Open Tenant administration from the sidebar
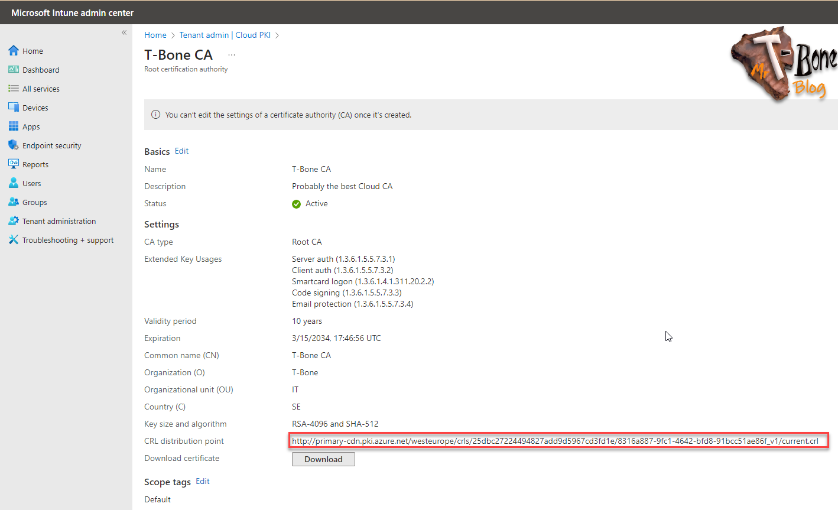Image resolution: width=838 pixels, height=510 pixels. [x=13, y=220]
